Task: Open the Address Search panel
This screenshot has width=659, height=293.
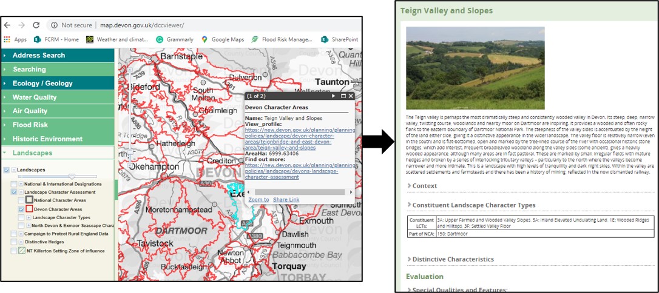Action: point(57,55)
